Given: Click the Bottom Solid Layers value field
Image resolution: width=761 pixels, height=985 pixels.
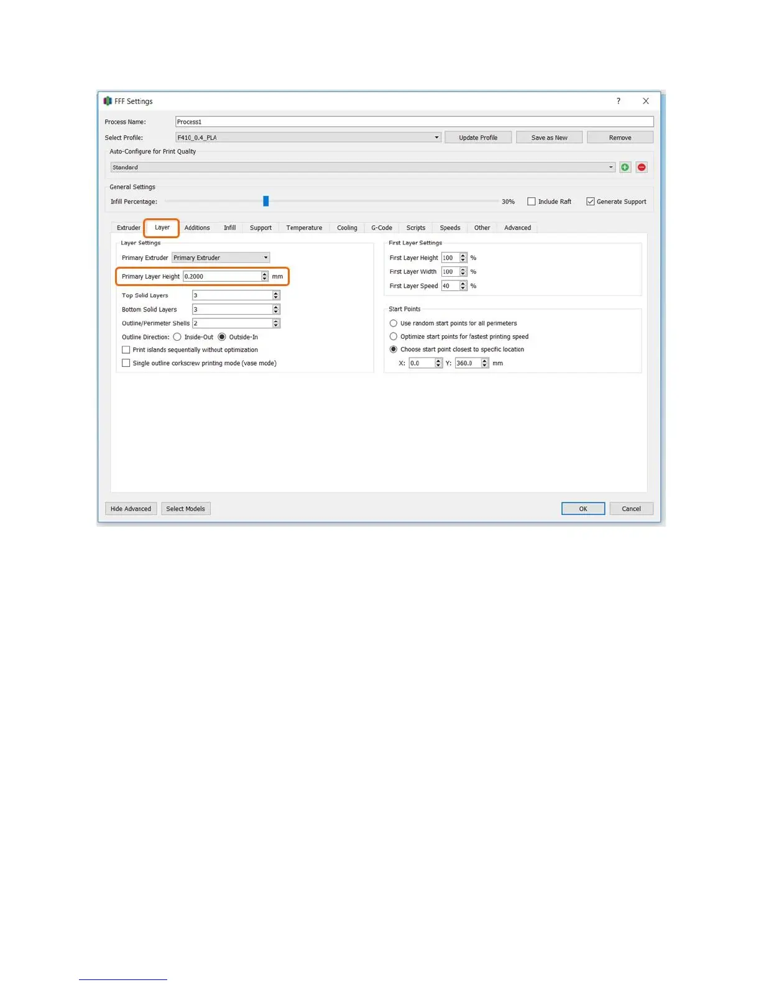Looking at the screenshot, I should 232,309.
